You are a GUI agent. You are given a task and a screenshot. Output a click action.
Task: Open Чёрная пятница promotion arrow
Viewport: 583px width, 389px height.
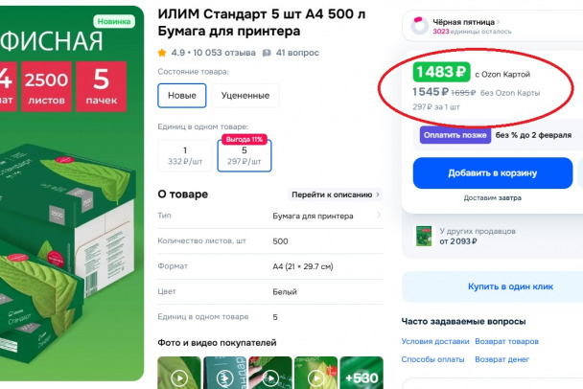pyautogui.click(x=499, y=22)
